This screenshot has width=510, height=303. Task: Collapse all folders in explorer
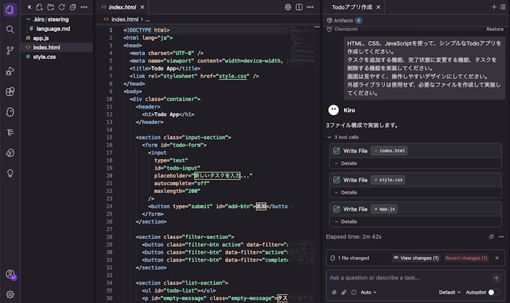pos(72,7)
